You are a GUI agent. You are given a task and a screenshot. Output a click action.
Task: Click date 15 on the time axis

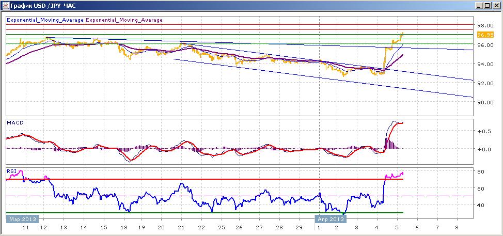[x=104, y=227]
